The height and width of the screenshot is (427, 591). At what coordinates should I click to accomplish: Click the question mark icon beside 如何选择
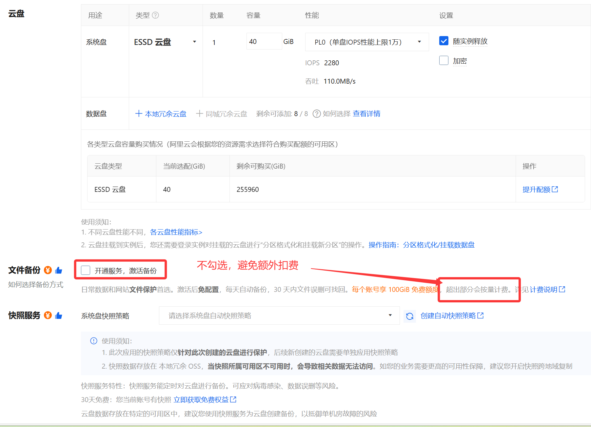pos(316,114)
